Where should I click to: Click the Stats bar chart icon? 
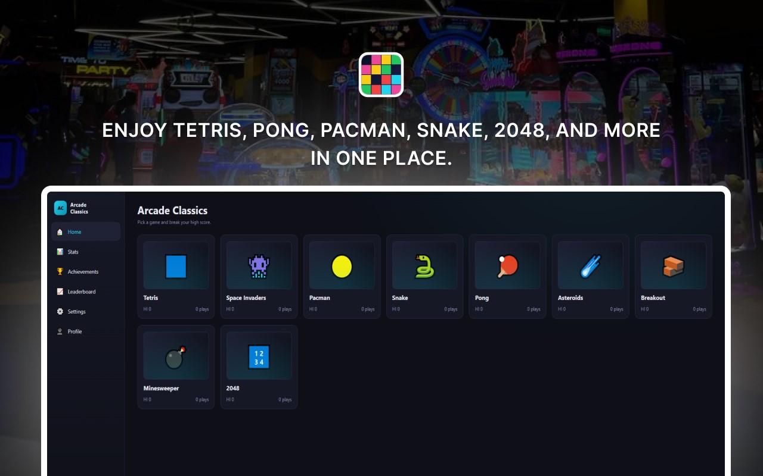(x=60, y=252)
